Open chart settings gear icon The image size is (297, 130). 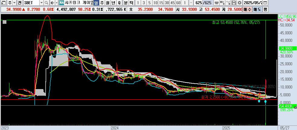240,3
